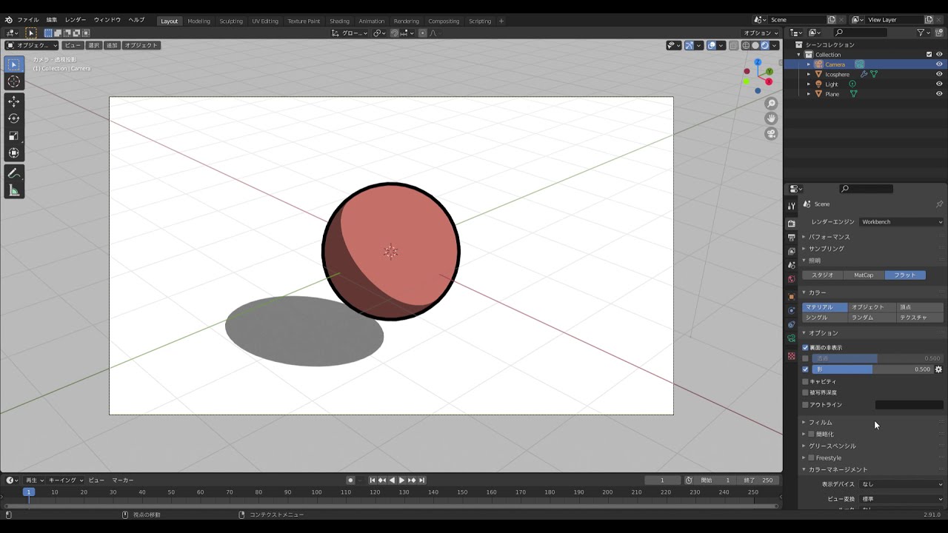948x533 pixels.
Task: Open the Output properties tab icon
Action: (791, 238)
